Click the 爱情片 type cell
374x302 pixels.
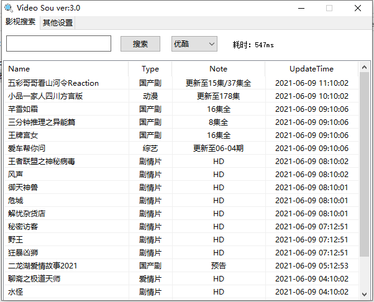(x=150, y=279)
